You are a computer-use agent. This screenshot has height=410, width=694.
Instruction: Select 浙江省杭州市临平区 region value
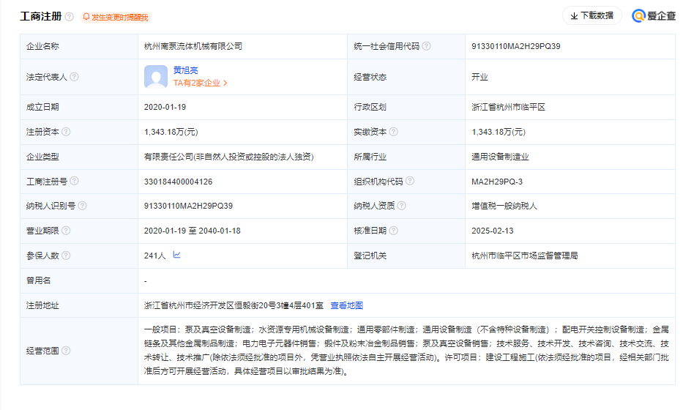coord(508,107)
